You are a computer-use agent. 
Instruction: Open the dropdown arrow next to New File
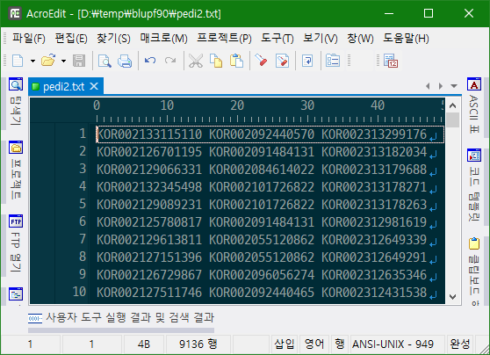[x=32, y=61]
